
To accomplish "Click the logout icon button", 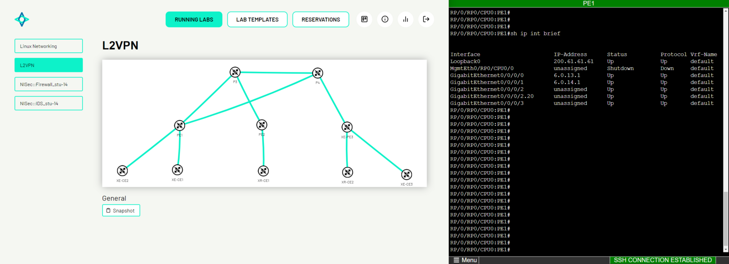I will pos(426,20).
